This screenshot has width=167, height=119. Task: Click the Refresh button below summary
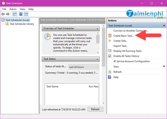95,109
